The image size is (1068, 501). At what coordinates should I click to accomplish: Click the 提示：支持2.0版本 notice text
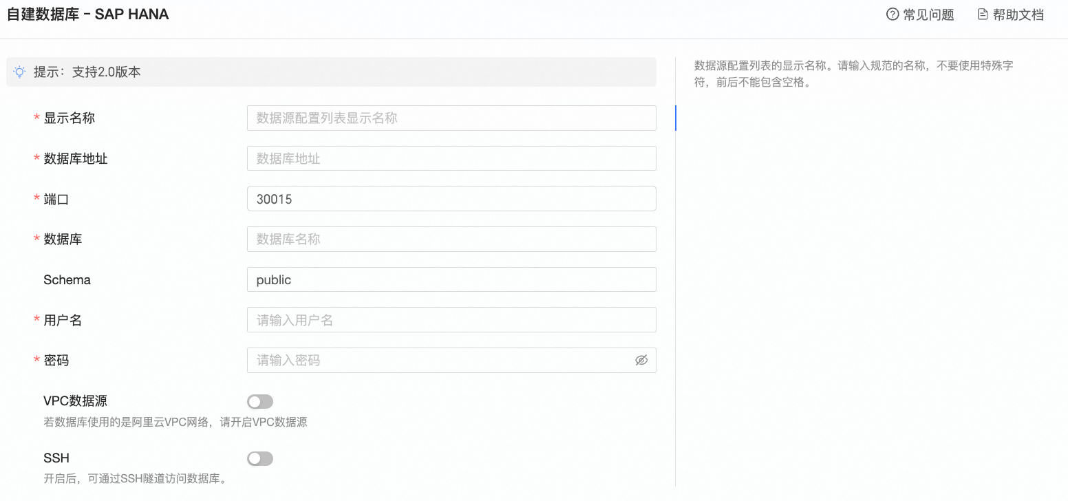click(87, 72)
